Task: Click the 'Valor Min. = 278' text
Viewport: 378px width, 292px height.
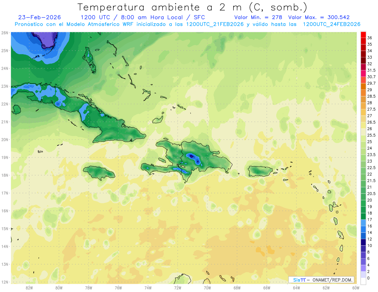Action: [x=258, y=17]
